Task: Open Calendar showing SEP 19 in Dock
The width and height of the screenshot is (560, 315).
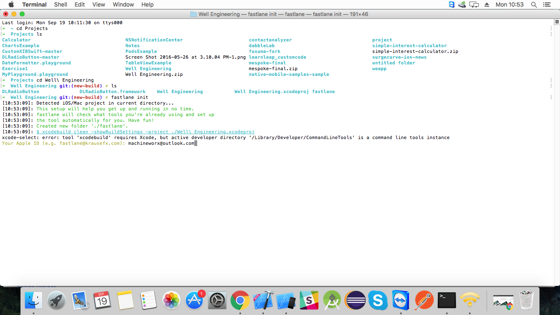Action: pos(102,301)
